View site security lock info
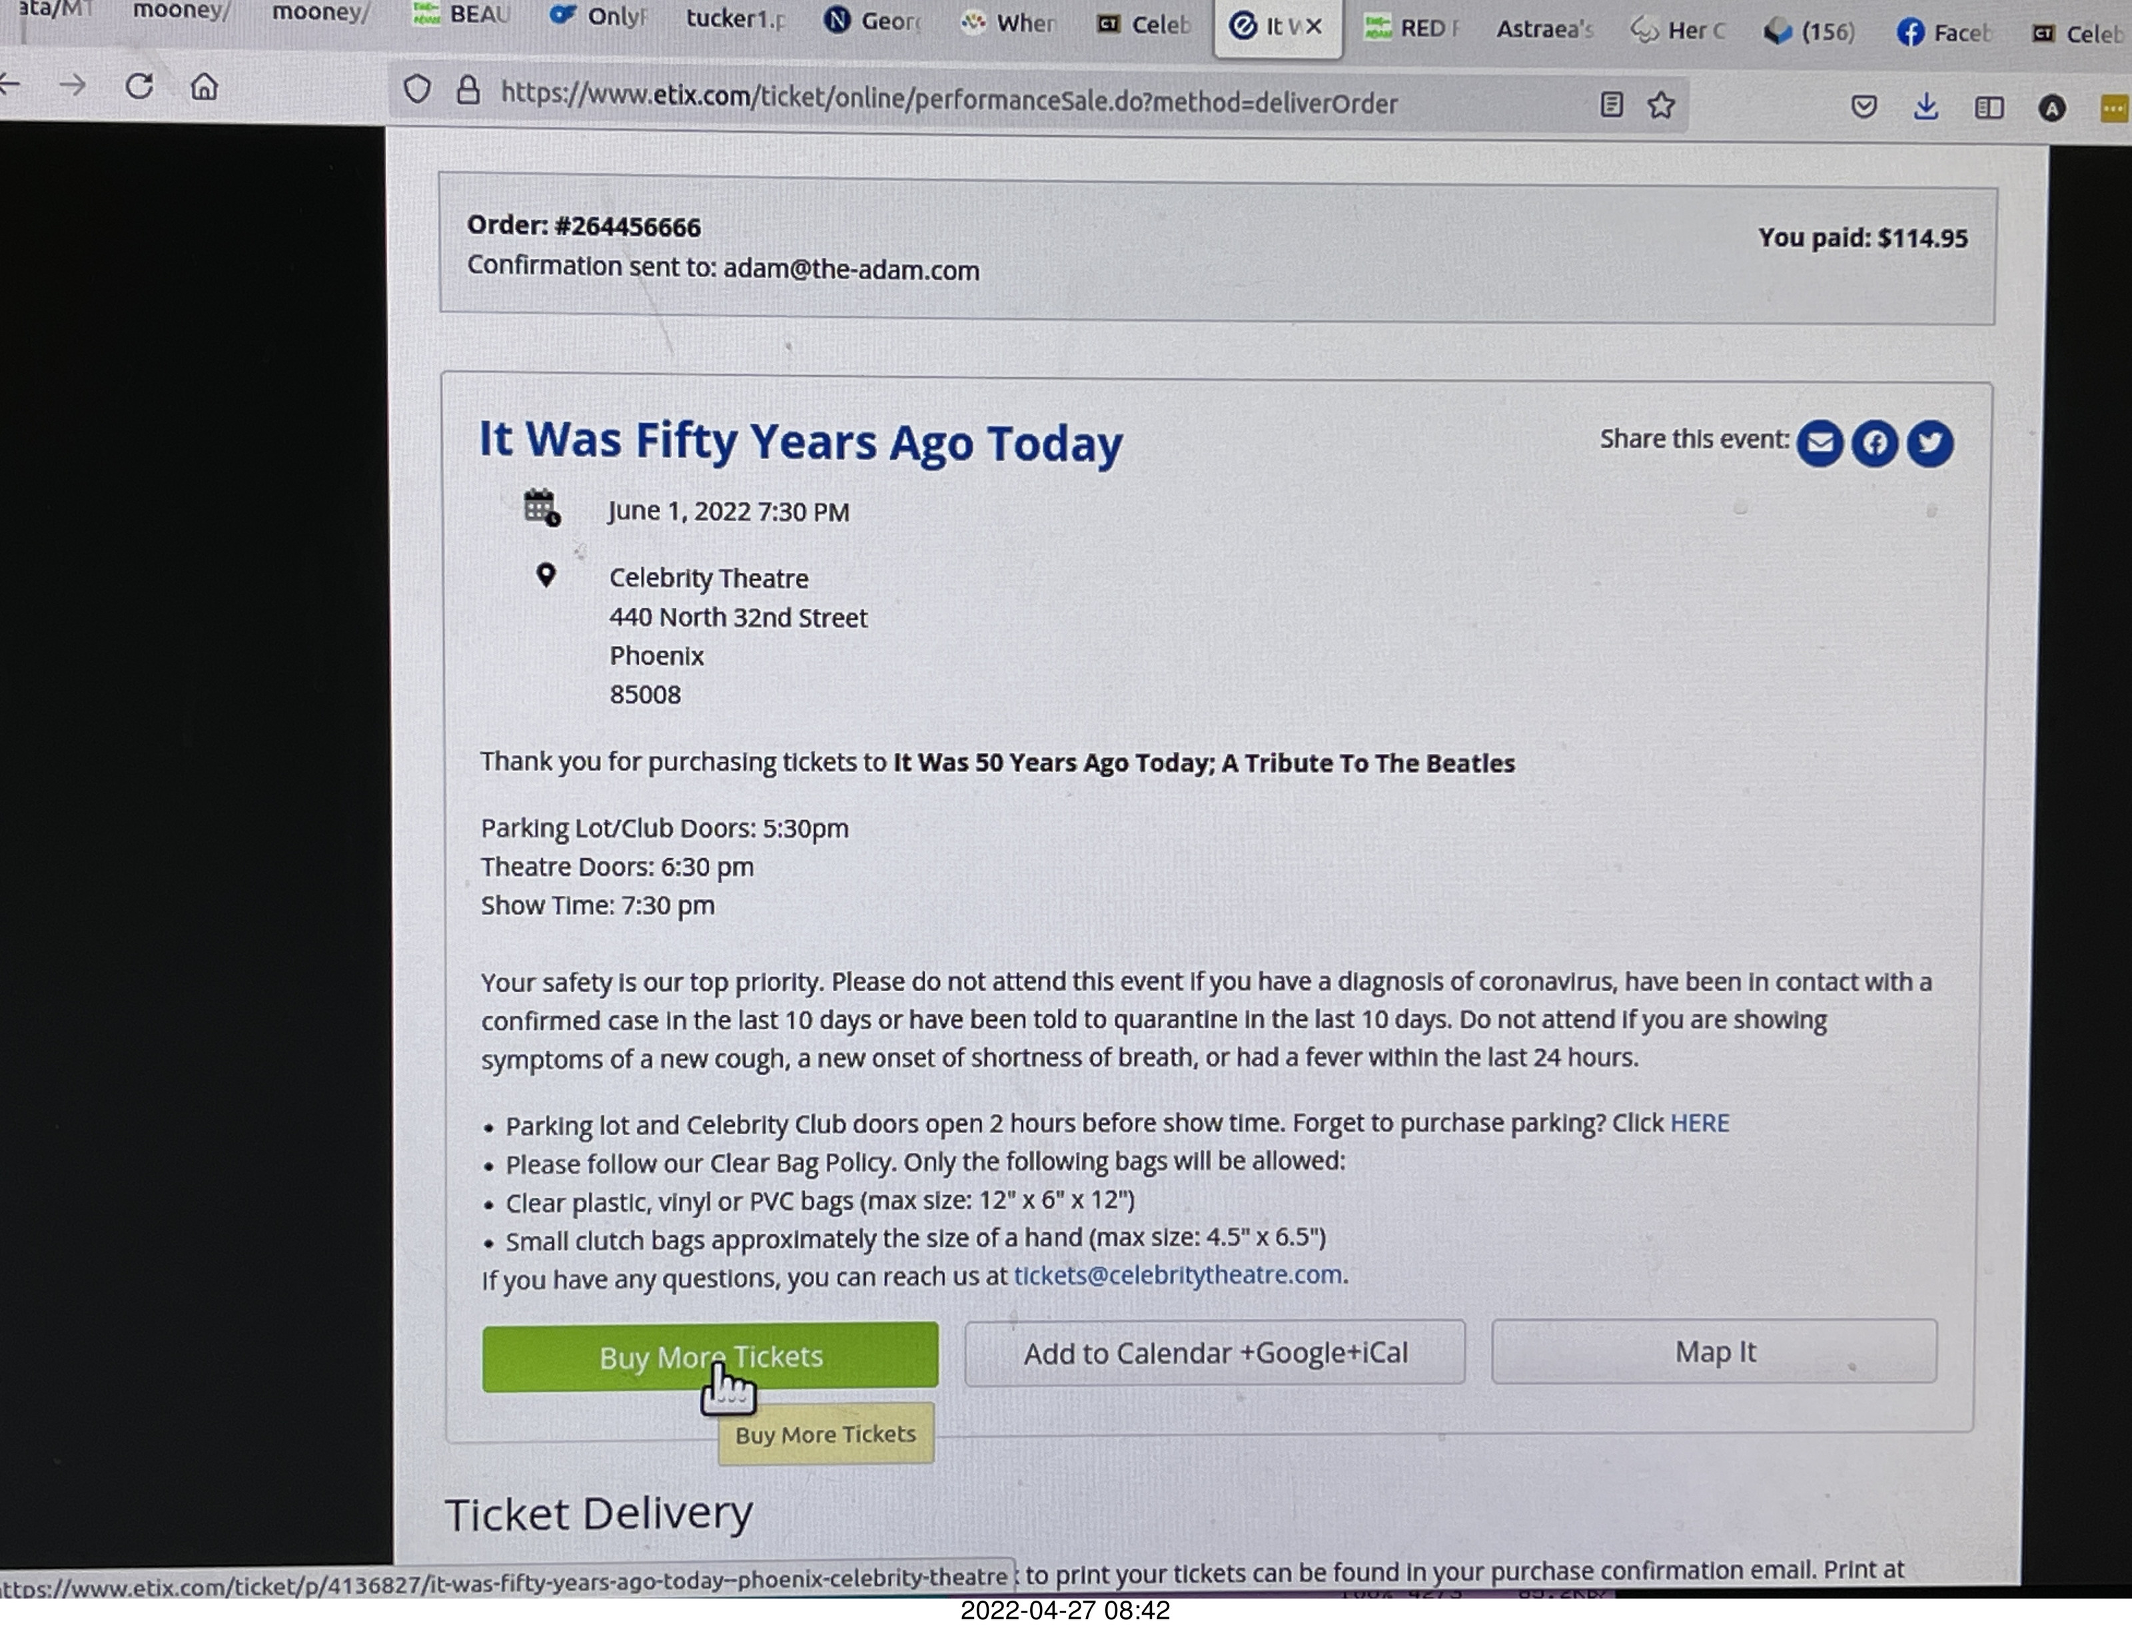 pyautogui.click(x=468, y=91)
